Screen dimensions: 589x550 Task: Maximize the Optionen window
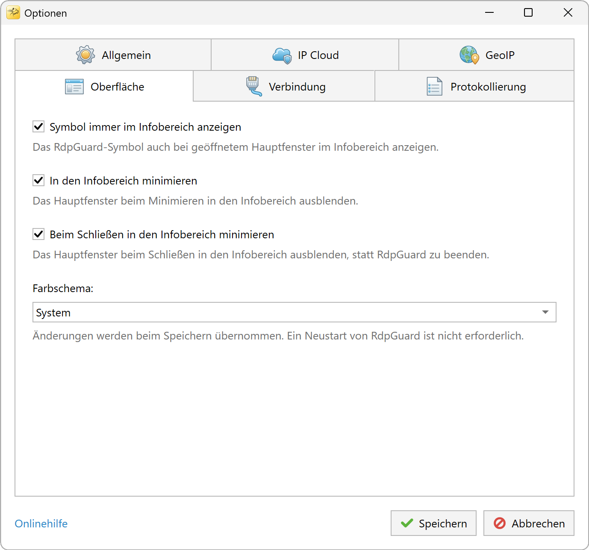528,13
